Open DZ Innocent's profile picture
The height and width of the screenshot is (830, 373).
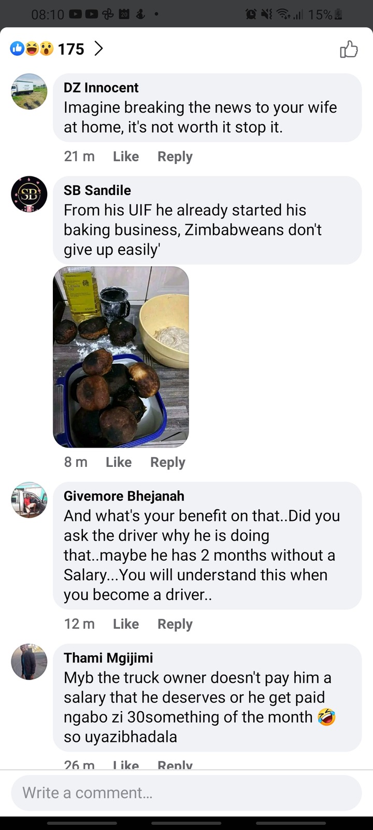click(29, 91)
